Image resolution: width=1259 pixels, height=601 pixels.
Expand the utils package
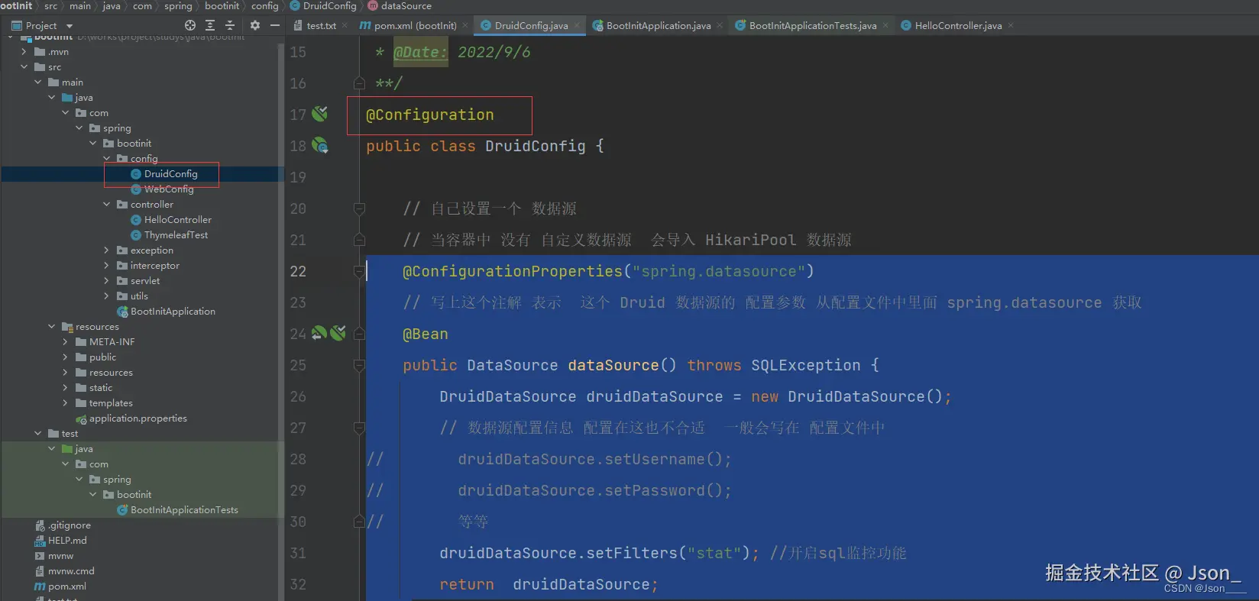[107, 296]
